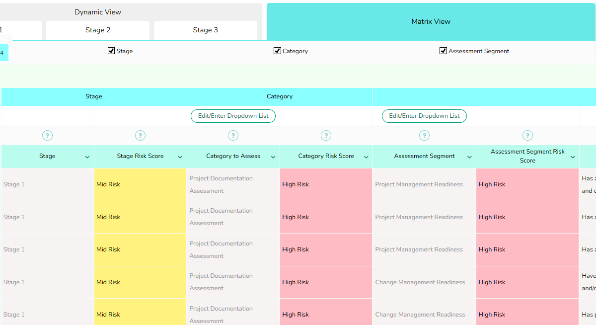The width and height of the screenshot is (596, 325).
Task: Open help icon above Category Risk Score
Action: (326, 135)
